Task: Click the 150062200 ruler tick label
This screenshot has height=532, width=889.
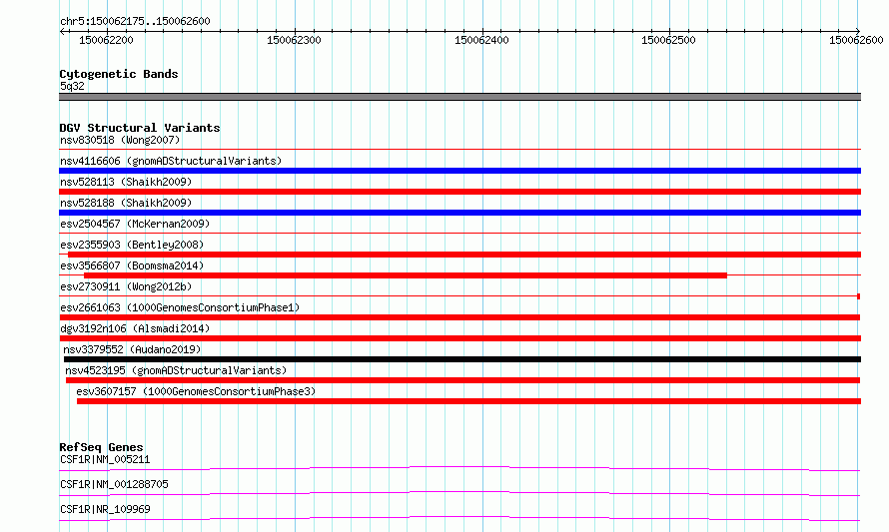Action: click(x=106, y=40)
